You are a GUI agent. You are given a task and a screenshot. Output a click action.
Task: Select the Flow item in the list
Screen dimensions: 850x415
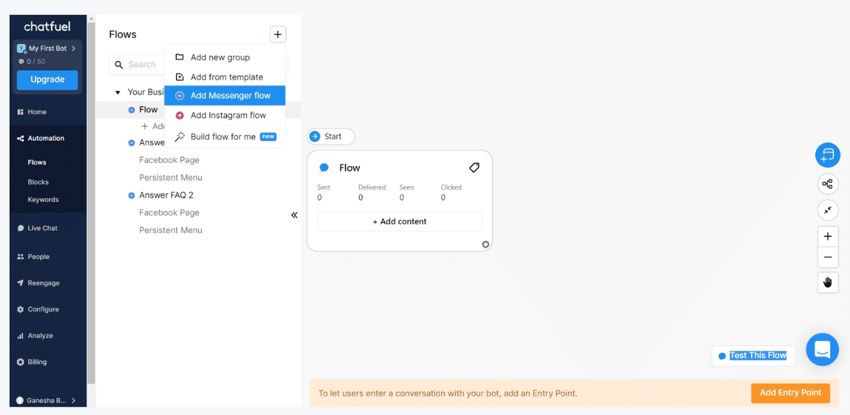[x=148, y=110]
